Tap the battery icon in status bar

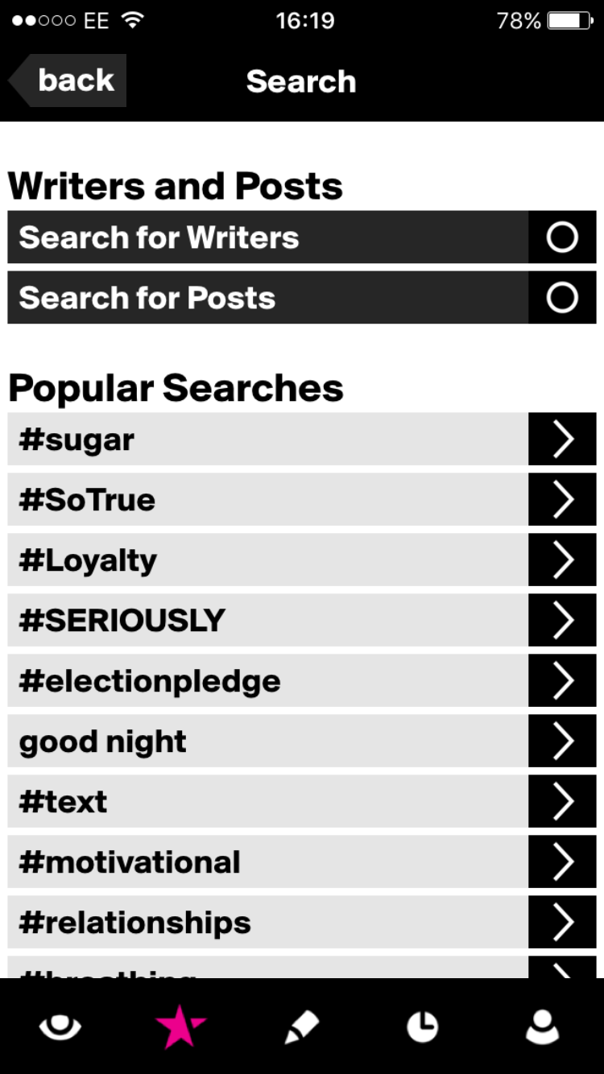pyautogui.click(x=570, y=21)
